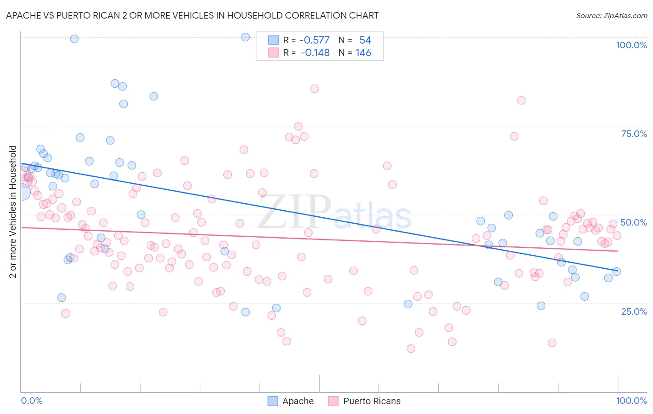Click the 100.0% x-axis label at bottom right
The height and width of the screenshot is (414, 653).
pos(632,401)
